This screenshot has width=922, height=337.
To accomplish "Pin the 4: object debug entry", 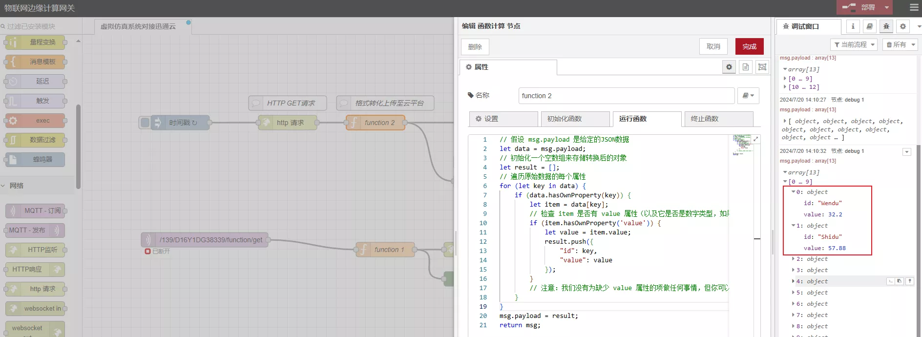I will tap(909, 281).
